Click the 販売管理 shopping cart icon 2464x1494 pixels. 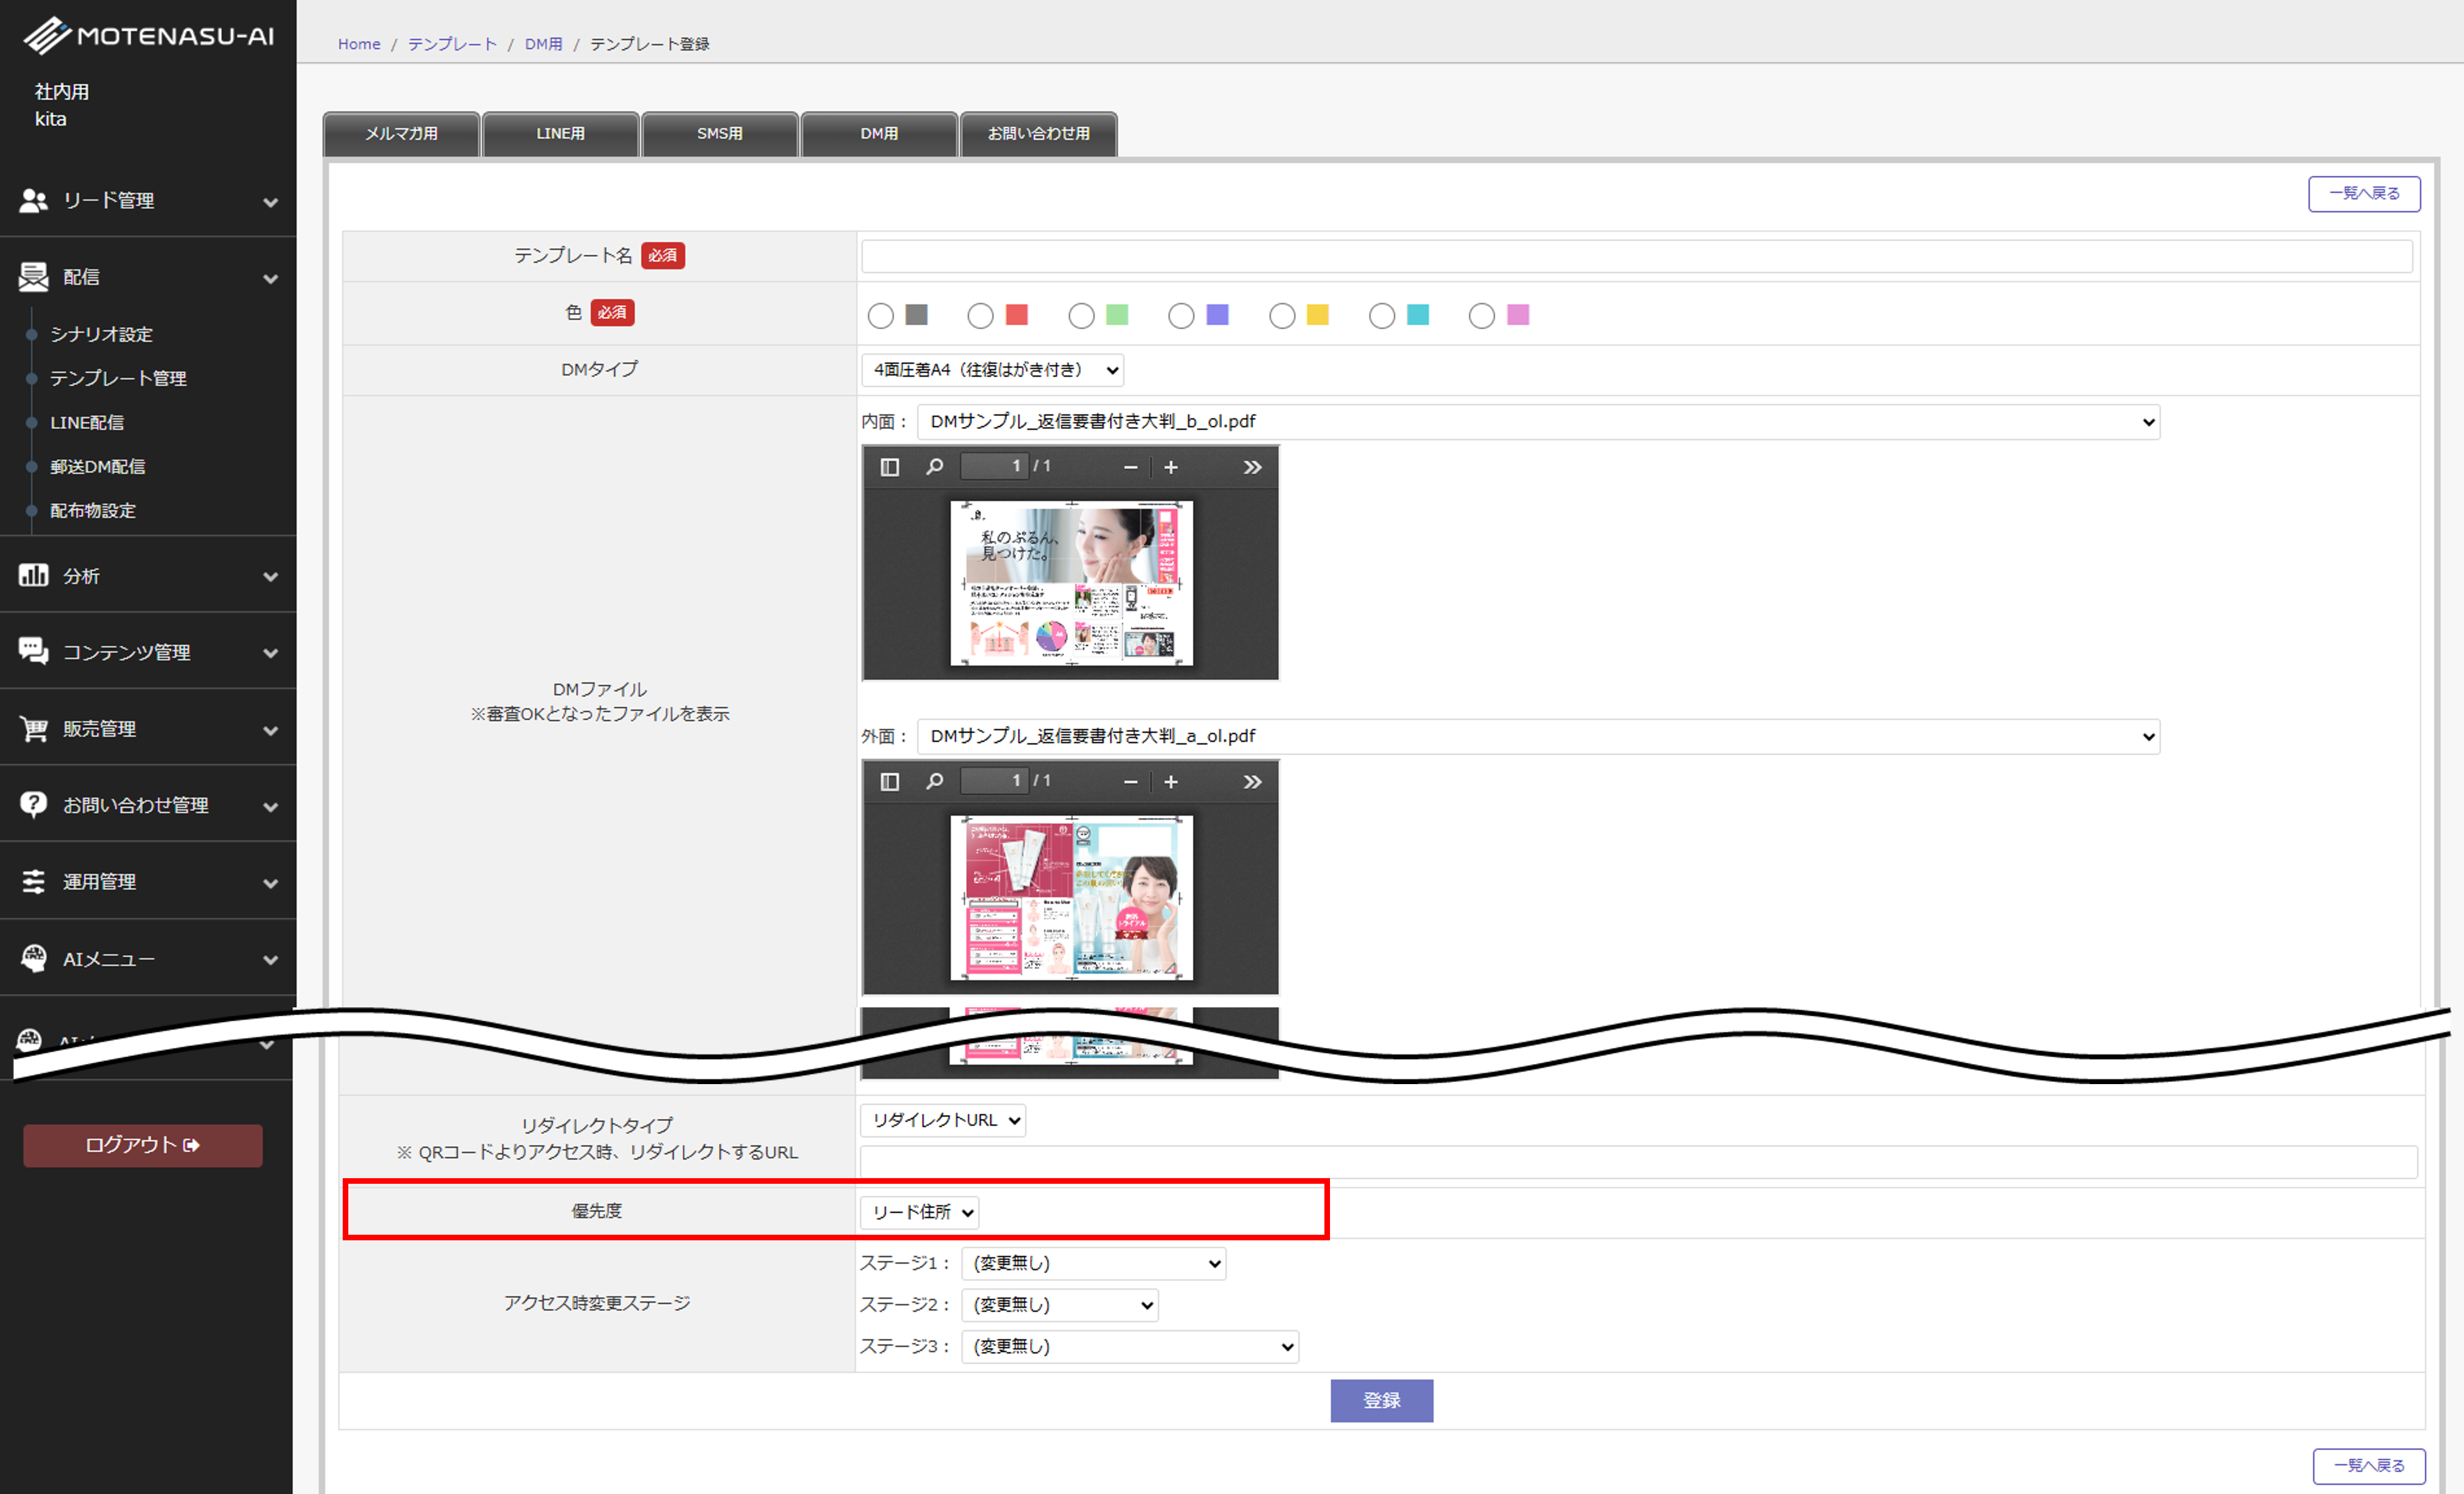pos(33,729)
